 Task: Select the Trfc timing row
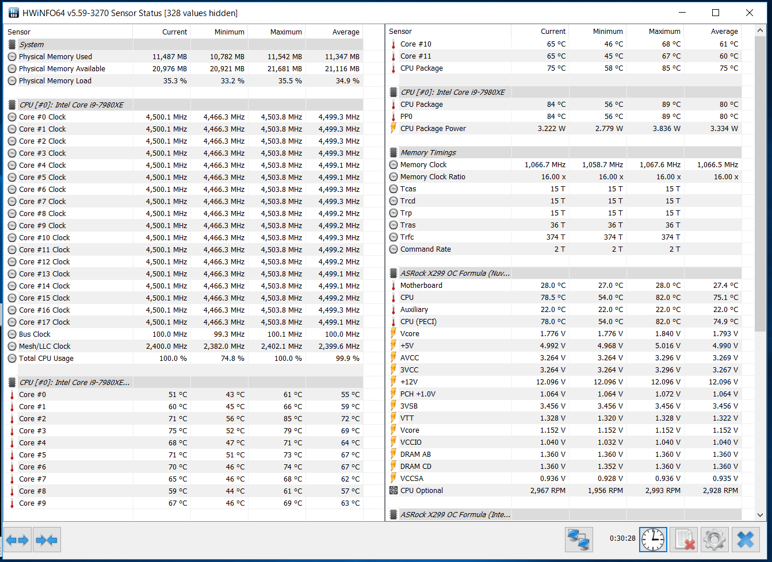tap(564, 237)
